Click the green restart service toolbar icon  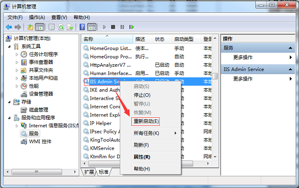[x=131, y=27]
